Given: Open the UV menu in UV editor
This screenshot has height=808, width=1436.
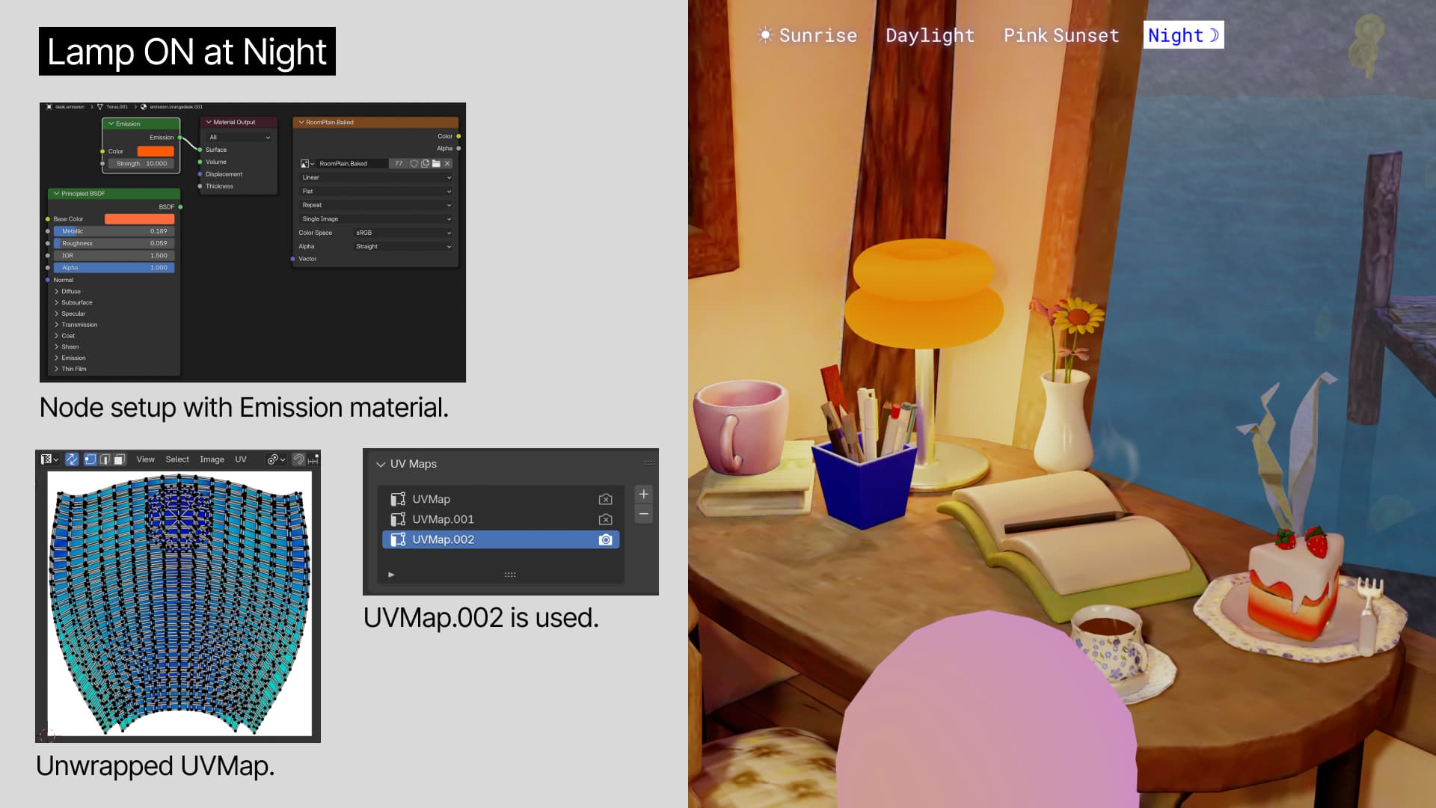Looking at the screenshot, I should tap(241, 459).
